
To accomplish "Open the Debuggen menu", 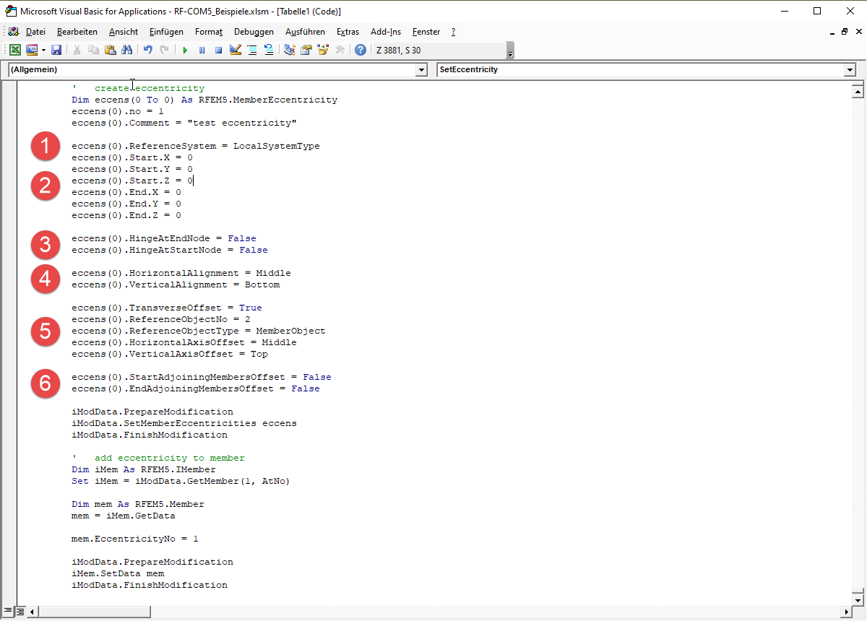I will (254, 32).
